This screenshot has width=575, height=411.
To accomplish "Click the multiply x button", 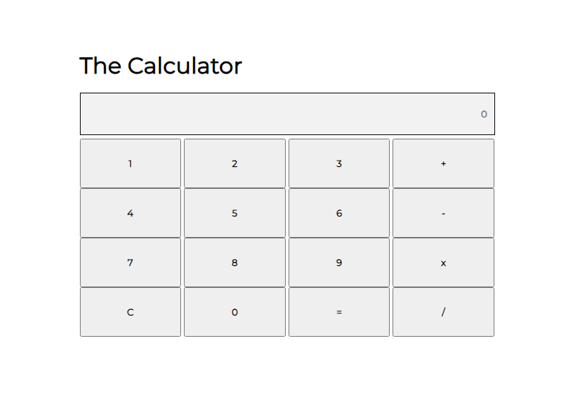I will (x=443, y=262).
